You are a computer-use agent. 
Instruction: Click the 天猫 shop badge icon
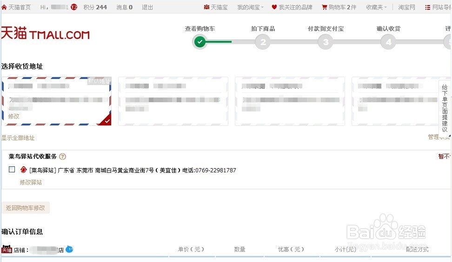7,249
